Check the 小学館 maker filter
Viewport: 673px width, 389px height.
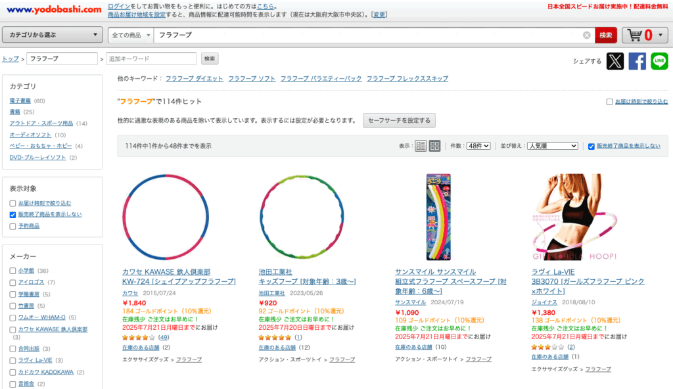pyautogui.click(x=13, y=271)
